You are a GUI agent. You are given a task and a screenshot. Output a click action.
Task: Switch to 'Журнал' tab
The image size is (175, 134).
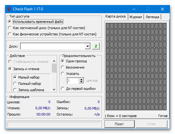pos(135,17)
